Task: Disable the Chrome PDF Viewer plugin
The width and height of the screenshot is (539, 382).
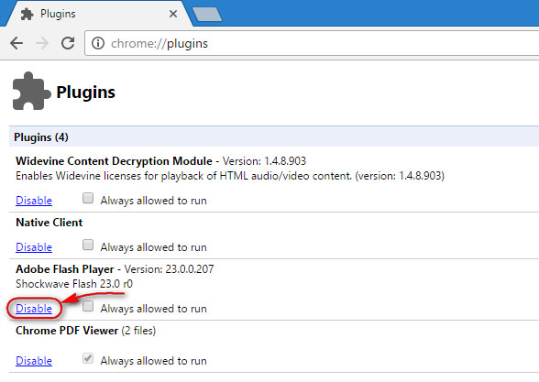Action: 34,361
